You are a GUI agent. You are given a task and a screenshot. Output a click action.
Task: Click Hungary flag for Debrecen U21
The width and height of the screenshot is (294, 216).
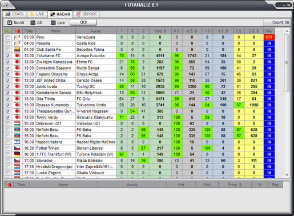tap(17, 123)
